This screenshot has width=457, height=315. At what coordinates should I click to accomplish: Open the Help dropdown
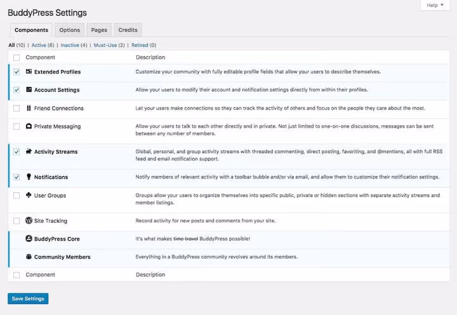(x=435, y=5)
